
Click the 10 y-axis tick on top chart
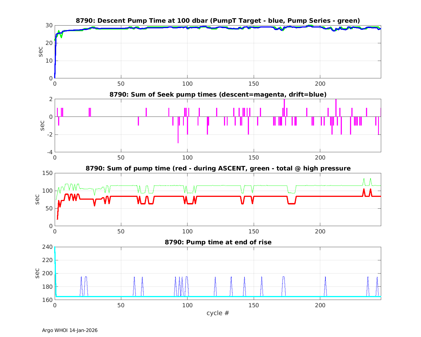49,61
